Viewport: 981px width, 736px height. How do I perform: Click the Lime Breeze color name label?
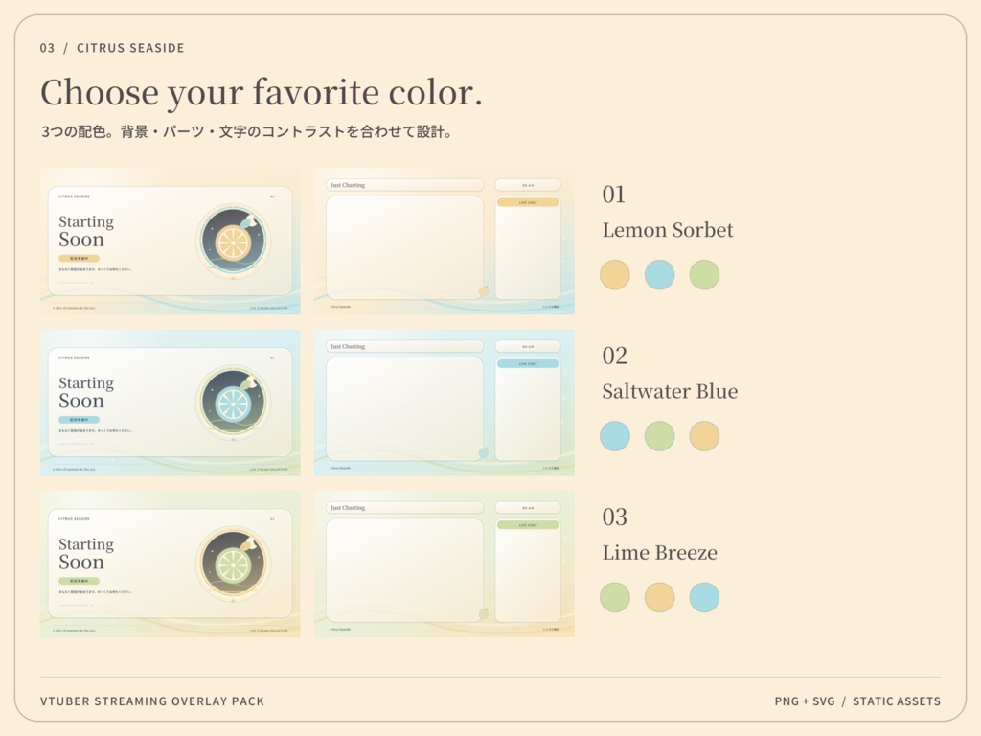(x=659, y=553)
